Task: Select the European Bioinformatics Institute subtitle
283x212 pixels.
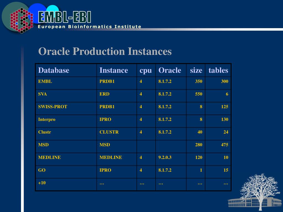Action: pos(90,27)
